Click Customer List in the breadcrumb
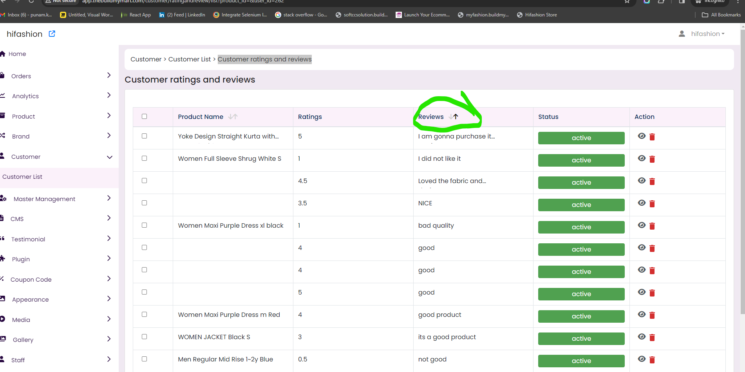 pos(190,59)
